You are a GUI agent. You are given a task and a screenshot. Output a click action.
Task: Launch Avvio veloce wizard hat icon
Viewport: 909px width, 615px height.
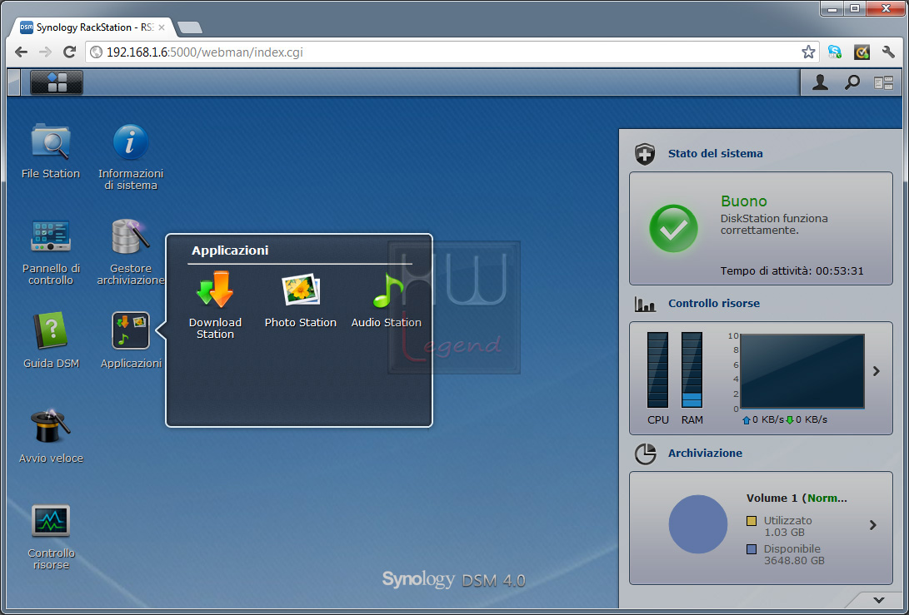click(x=51, y=425)
